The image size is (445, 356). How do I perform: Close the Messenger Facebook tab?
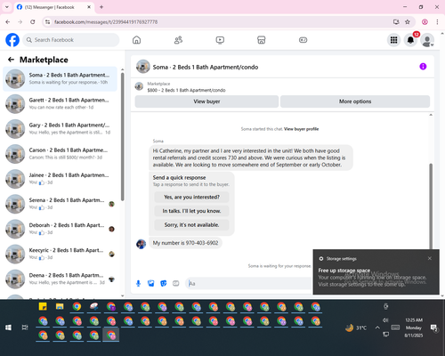click(x=89, y=7)
